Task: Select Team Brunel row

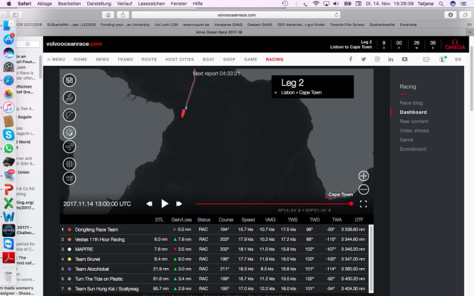Action: pyautogui.click(x=214, y=259)
